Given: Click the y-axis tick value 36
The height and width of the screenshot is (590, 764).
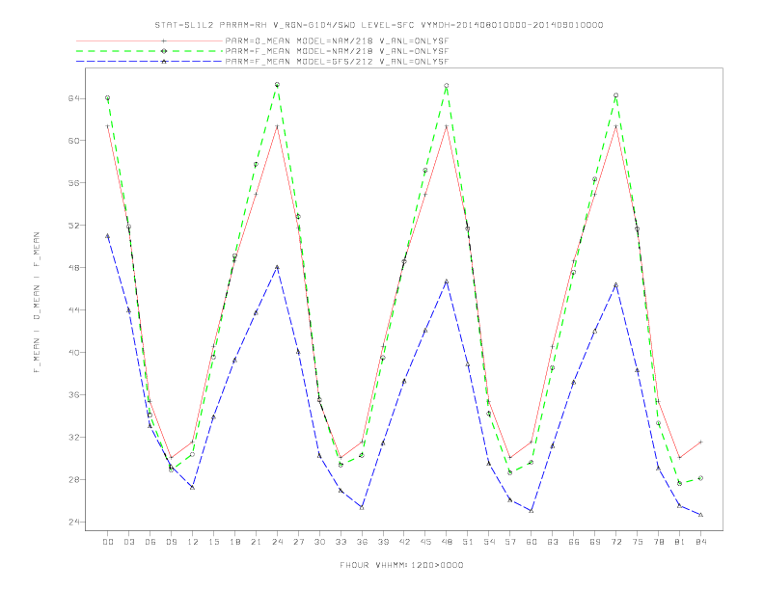Looking at the screenshot, I should tap(74, 395).
